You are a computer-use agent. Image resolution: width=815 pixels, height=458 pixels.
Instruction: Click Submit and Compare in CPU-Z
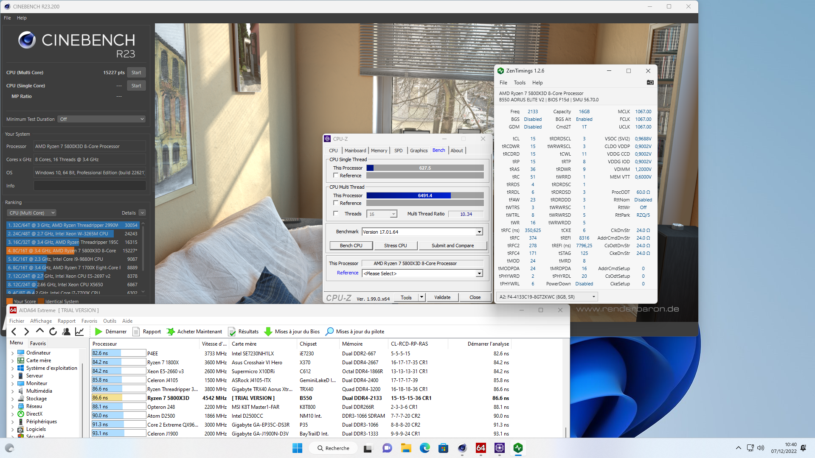coord(453,246)
